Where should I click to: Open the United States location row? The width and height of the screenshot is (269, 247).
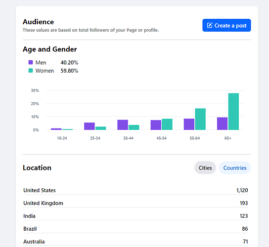pyautogui.click(x=135, y=190)
